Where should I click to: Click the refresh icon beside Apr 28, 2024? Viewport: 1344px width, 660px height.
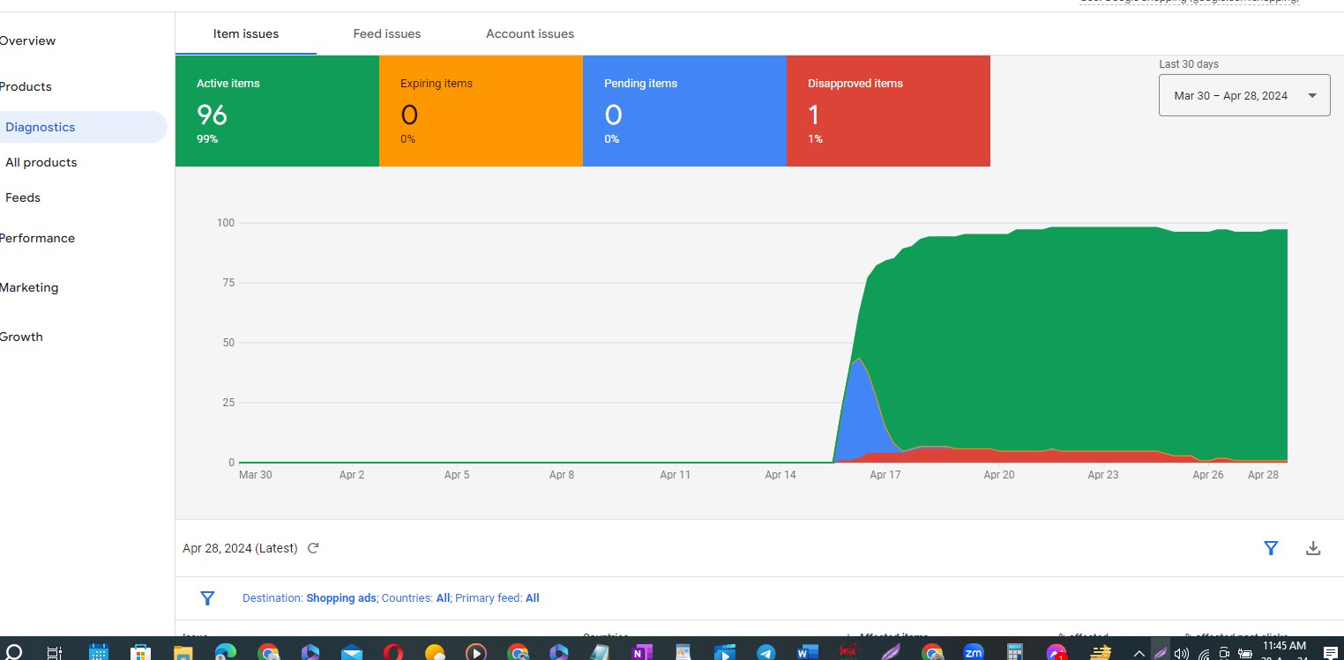[313, 548]
